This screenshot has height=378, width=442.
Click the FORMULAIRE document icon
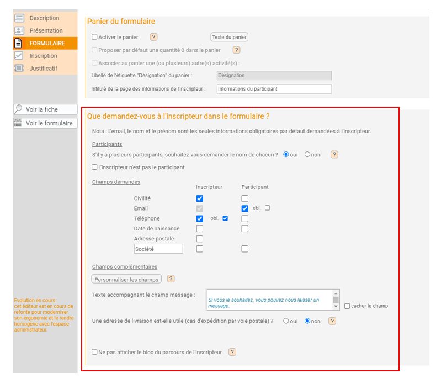point(18,43)
